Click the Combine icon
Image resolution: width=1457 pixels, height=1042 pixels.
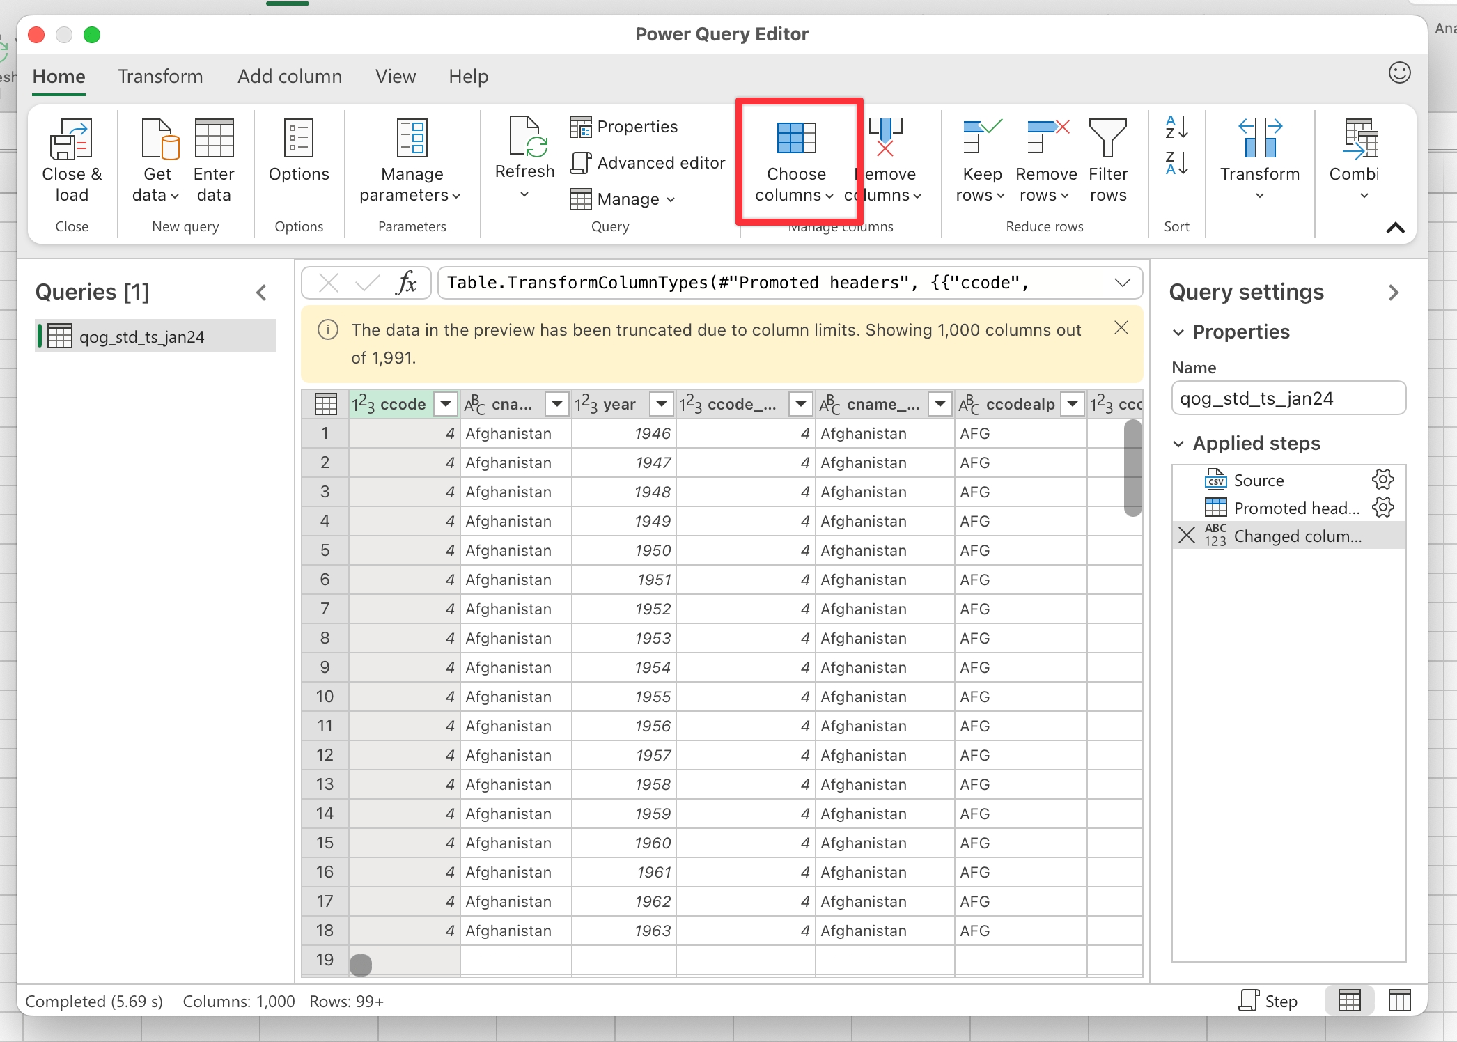click(x=1361, y=138)
